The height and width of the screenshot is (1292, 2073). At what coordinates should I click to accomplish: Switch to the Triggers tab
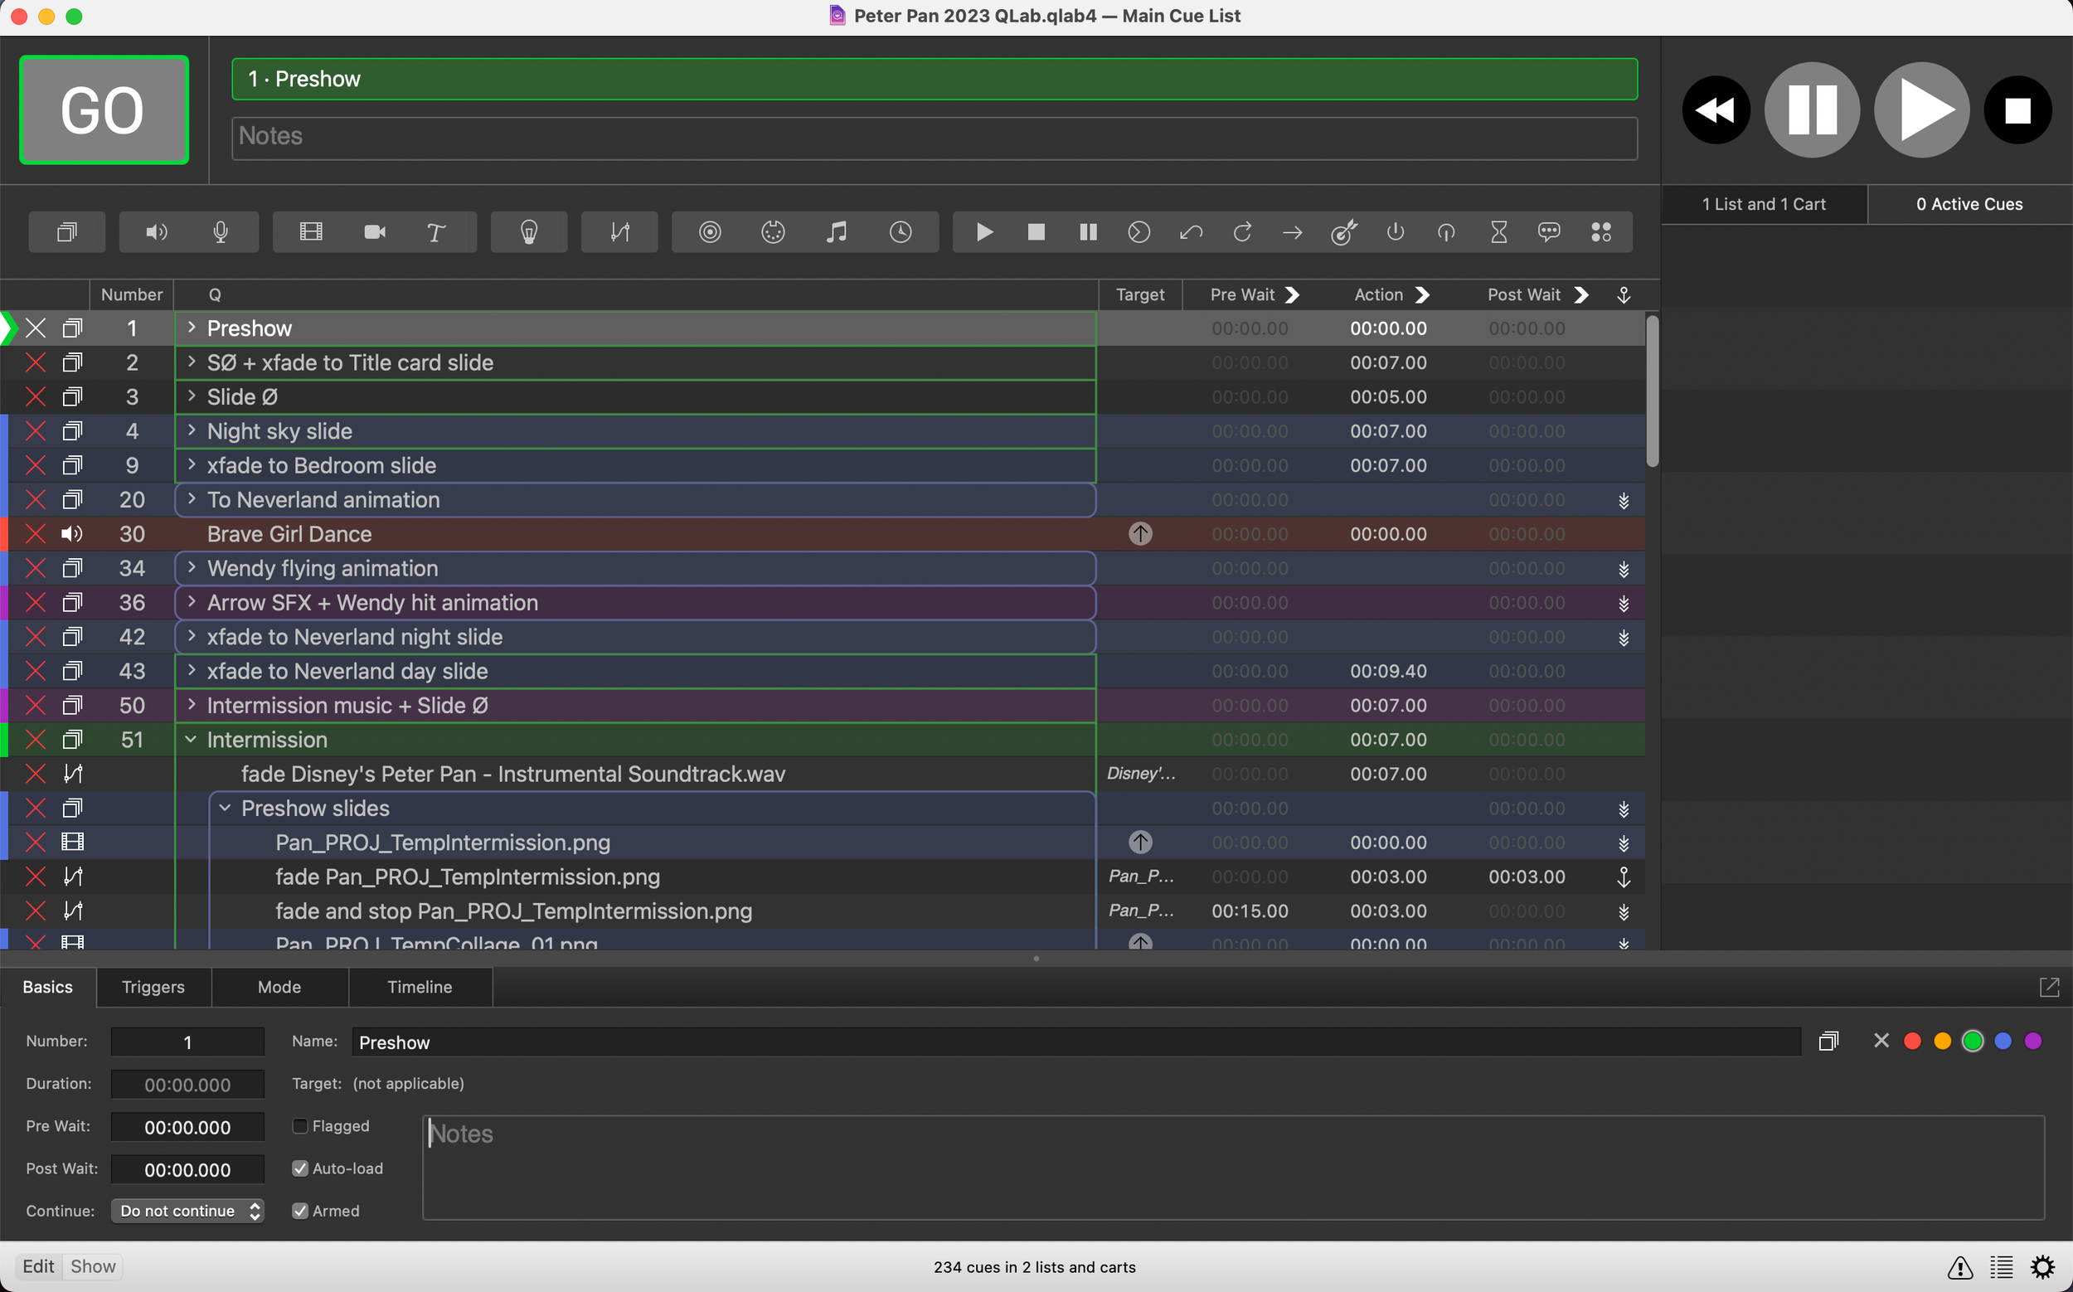[x=153, y=987]
